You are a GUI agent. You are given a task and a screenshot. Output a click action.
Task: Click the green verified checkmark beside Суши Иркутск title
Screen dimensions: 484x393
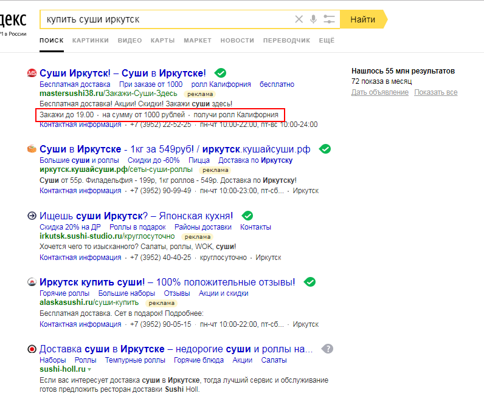click(220, 73)
